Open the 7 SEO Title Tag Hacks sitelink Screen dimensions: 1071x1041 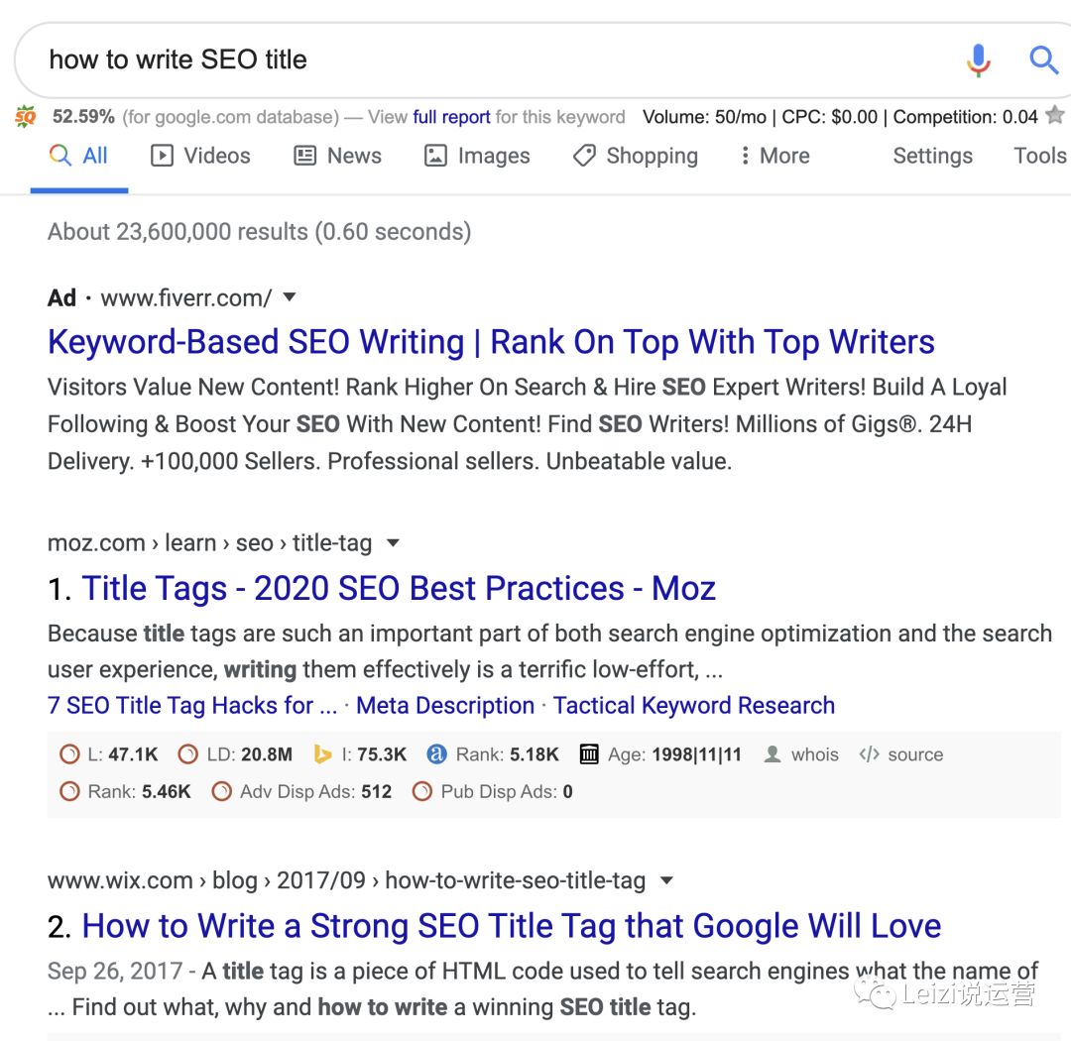[x=192, y=705]
